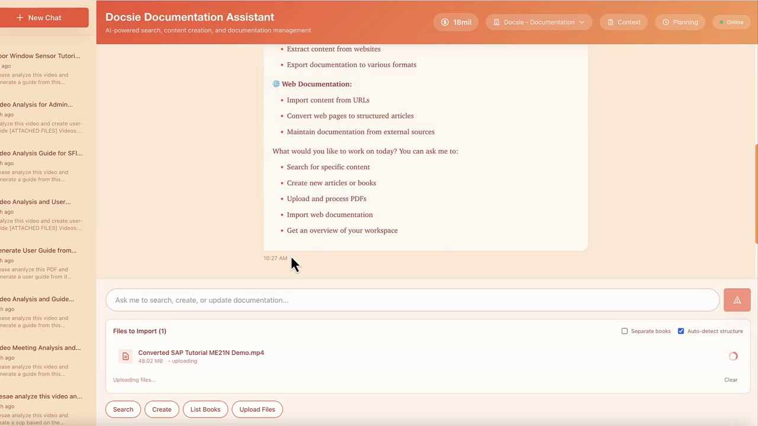This screenshot has width=758, height=426.
Task: Disable the Auto-detect structure checkbox
Action: [x=681, y=331]
